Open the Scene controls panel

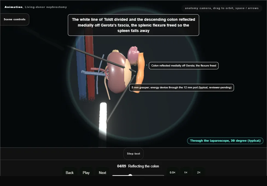(15, 19)
